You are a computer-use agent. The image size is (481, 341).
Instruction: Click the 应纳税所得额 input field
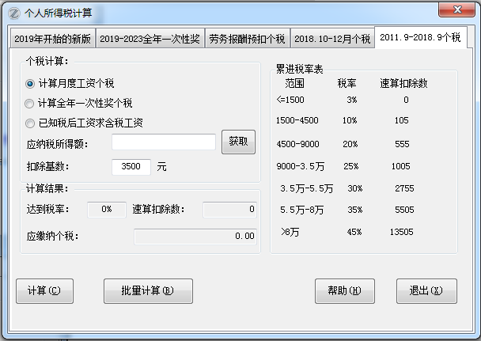point(164,142)
